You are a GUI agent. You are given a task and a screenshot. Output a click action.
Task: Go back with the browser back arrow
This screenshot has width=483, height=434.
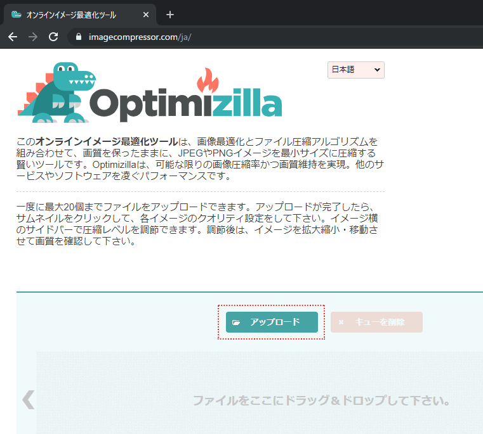tap(13, 37)
